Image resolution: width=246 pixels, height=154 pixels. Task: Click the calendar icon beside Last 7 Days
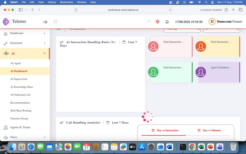click(x=108, y=123)
